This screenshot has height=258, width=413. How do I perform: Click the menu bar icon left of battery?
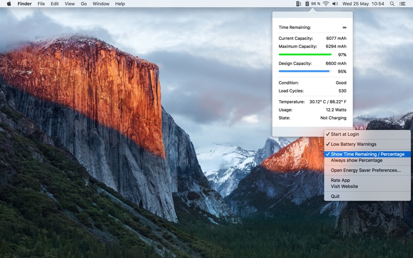tap(298, 4)
